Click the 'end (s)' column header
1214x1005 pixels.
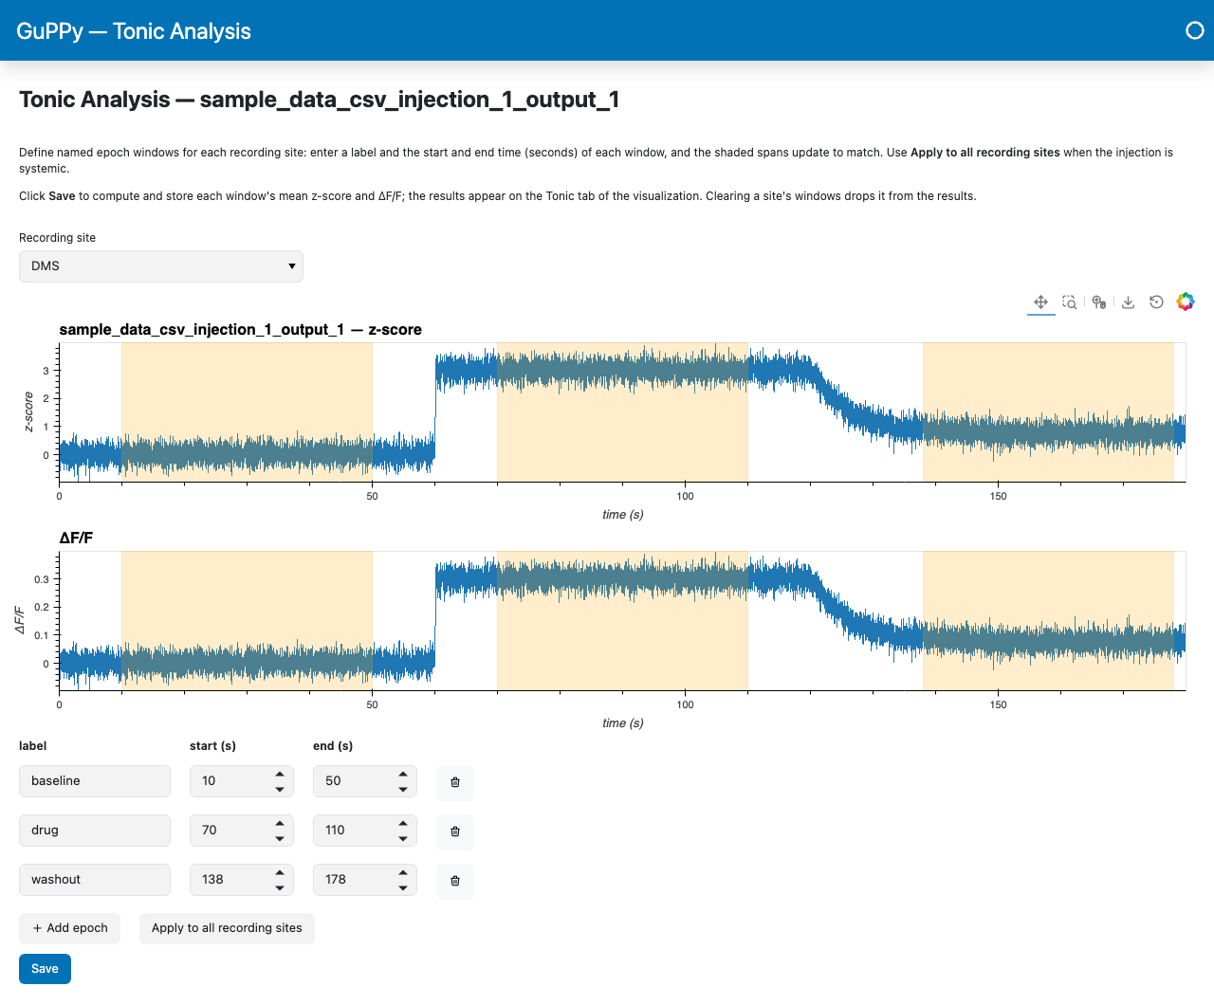pos(333,746)
